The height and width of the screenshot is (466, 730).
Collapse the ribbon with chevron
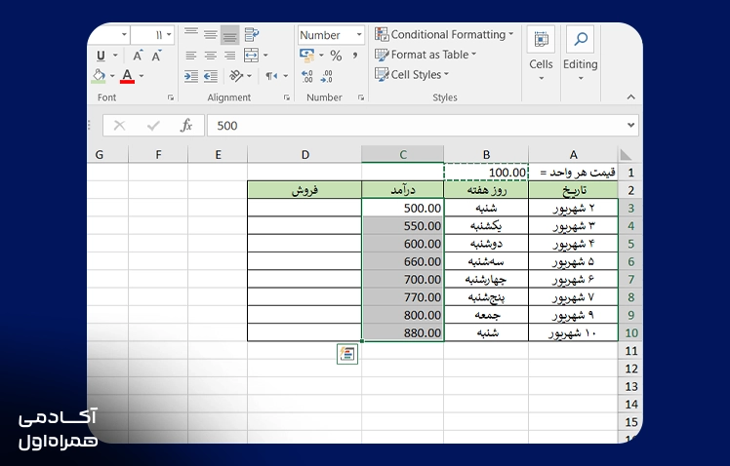click(x=630, y=97)
